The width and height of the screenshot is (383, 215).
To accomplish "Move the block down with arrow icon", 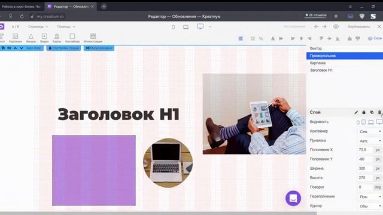I will 22,48.
